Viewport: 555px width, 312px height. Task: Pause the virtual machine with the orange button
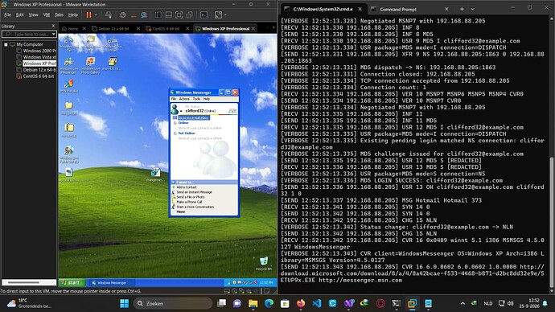tap(88, 14)
